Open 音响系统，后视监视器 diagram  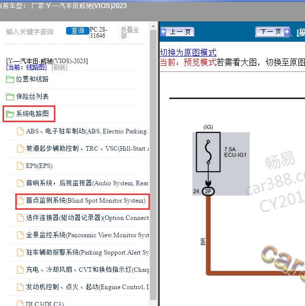(x=88, y=183)
